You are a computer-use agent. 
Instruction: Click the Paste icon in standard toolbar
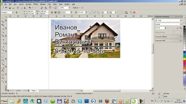[25, 8]
